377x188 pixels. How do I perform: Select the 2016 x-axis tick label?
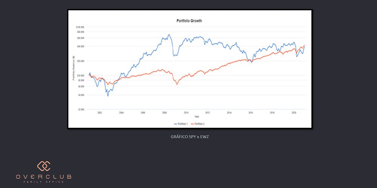251,112
